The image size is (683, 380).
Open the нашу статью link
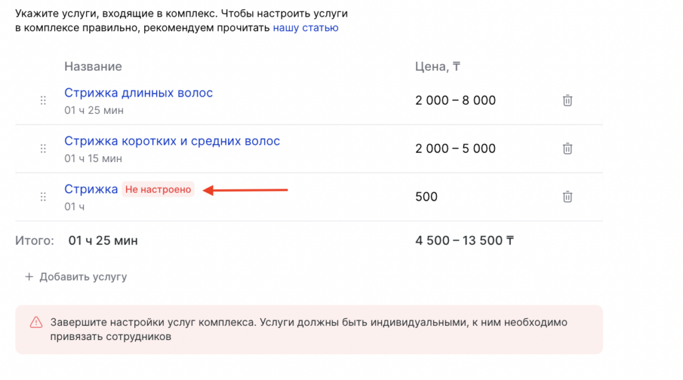pos(305,28)
